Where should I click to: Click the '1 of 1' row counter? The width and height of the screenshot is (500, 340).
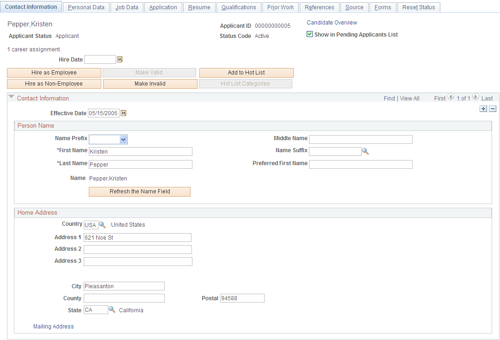463,98
